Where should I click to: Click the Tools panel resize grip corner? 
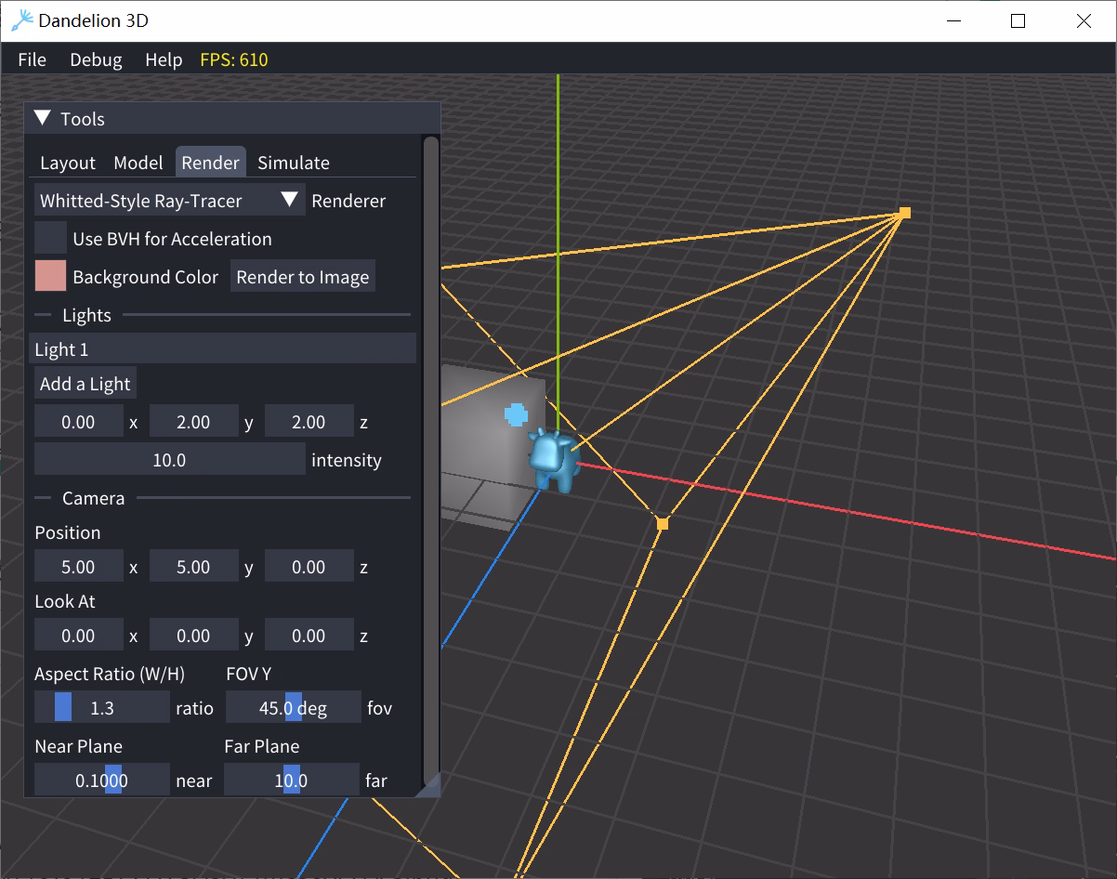point(430,786)
